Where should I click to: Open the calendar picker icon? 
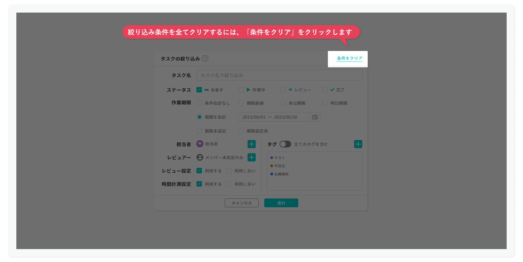[315, 117]
